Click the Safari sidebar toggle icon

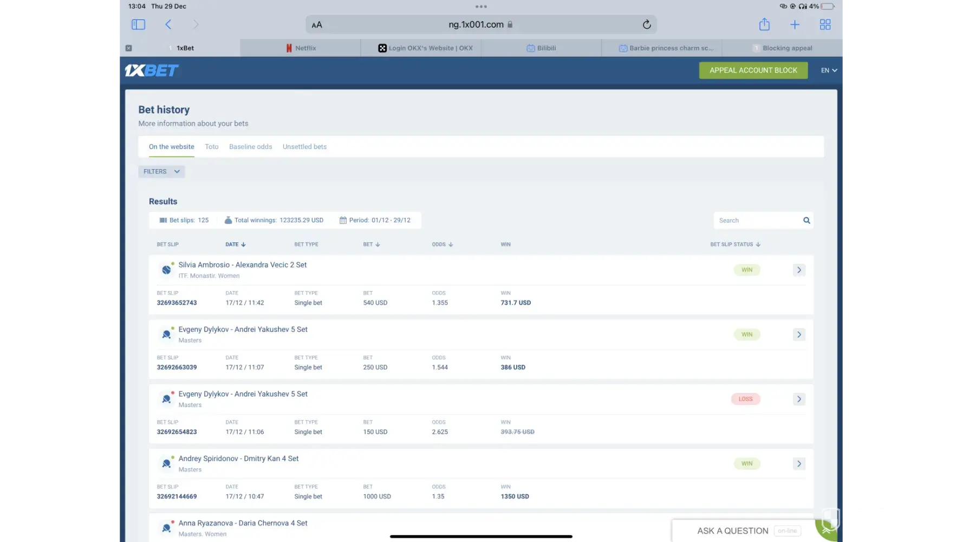pos(138,24)
